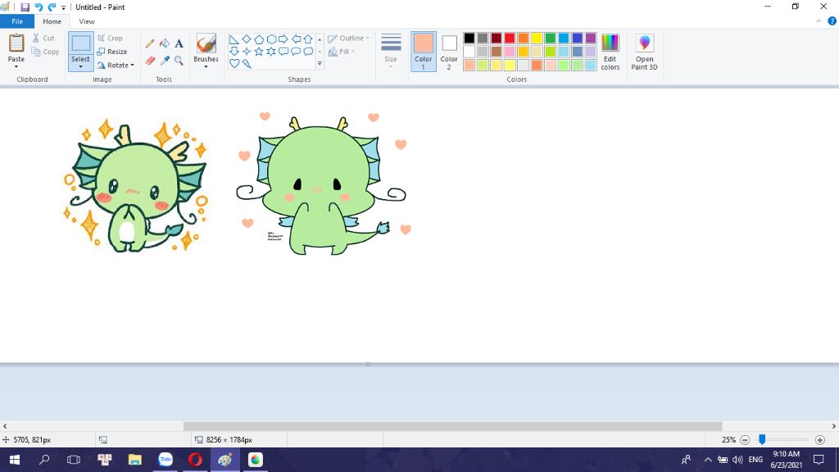Pick the black color swatch
Screen dimensions: 839x472
pos(469,38)
